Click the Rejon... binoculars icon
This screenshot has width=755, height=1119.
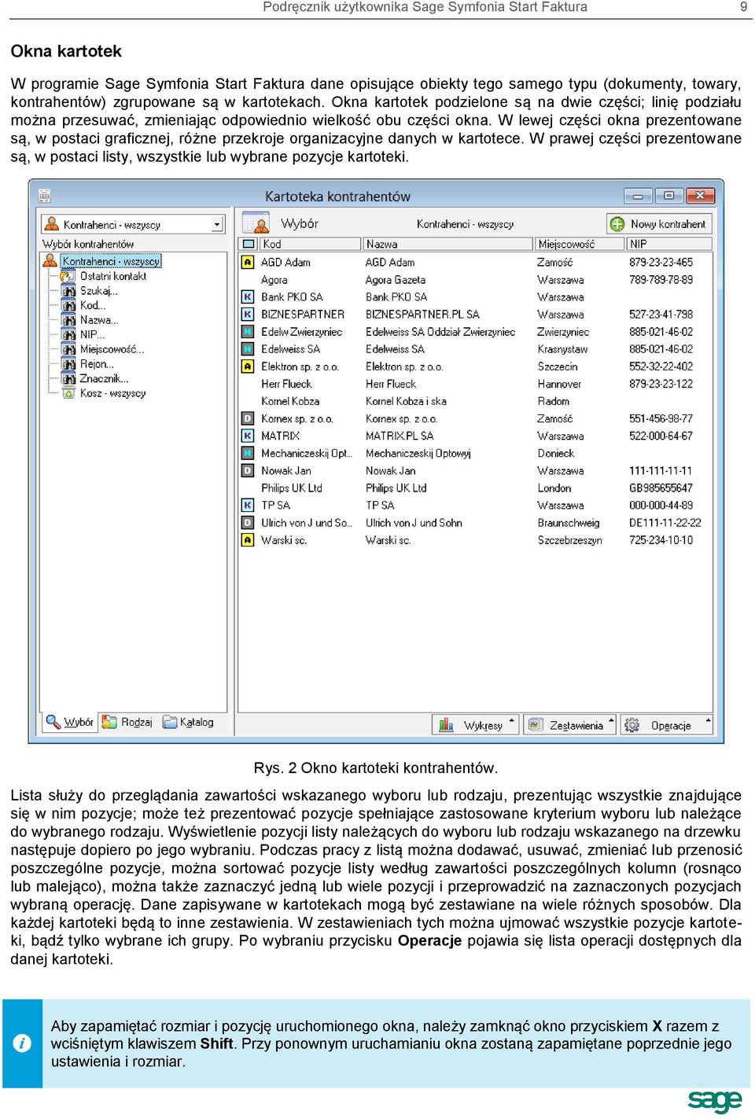(x=69, y=364)
